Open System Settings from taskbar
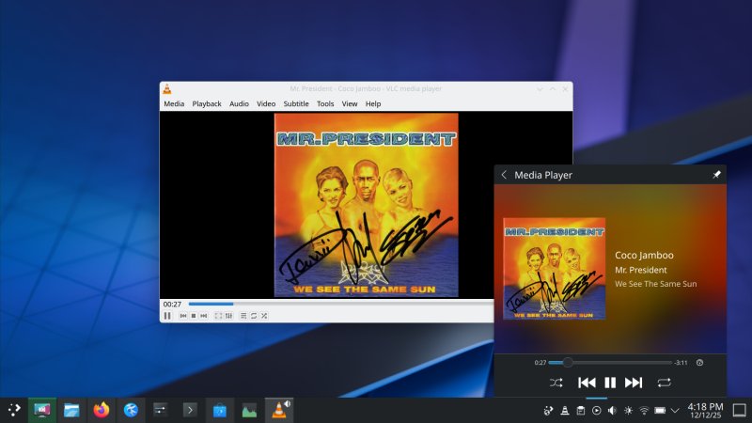 160,410
